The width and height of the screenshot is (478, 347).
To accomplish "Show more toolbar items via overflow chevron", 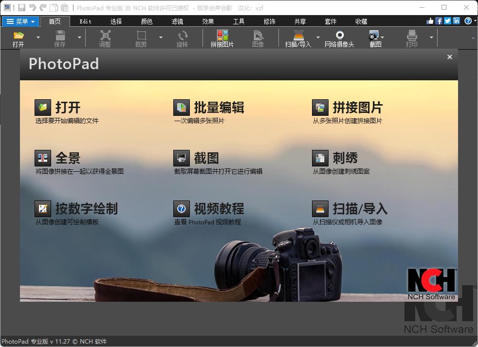I will click(473, 38).
